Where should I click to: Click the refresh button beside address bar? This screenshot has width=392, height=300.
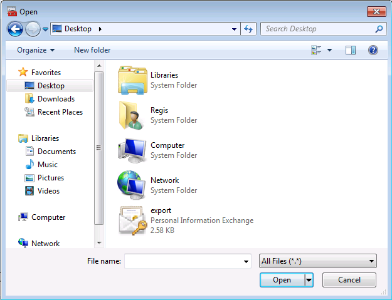point(248,29)
